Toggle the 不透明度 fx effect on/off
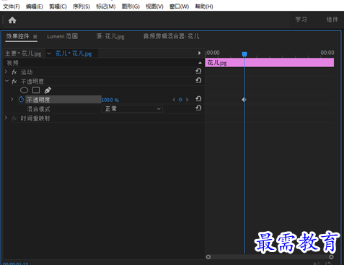The image size is (344, 265). [x=14, y=82]
